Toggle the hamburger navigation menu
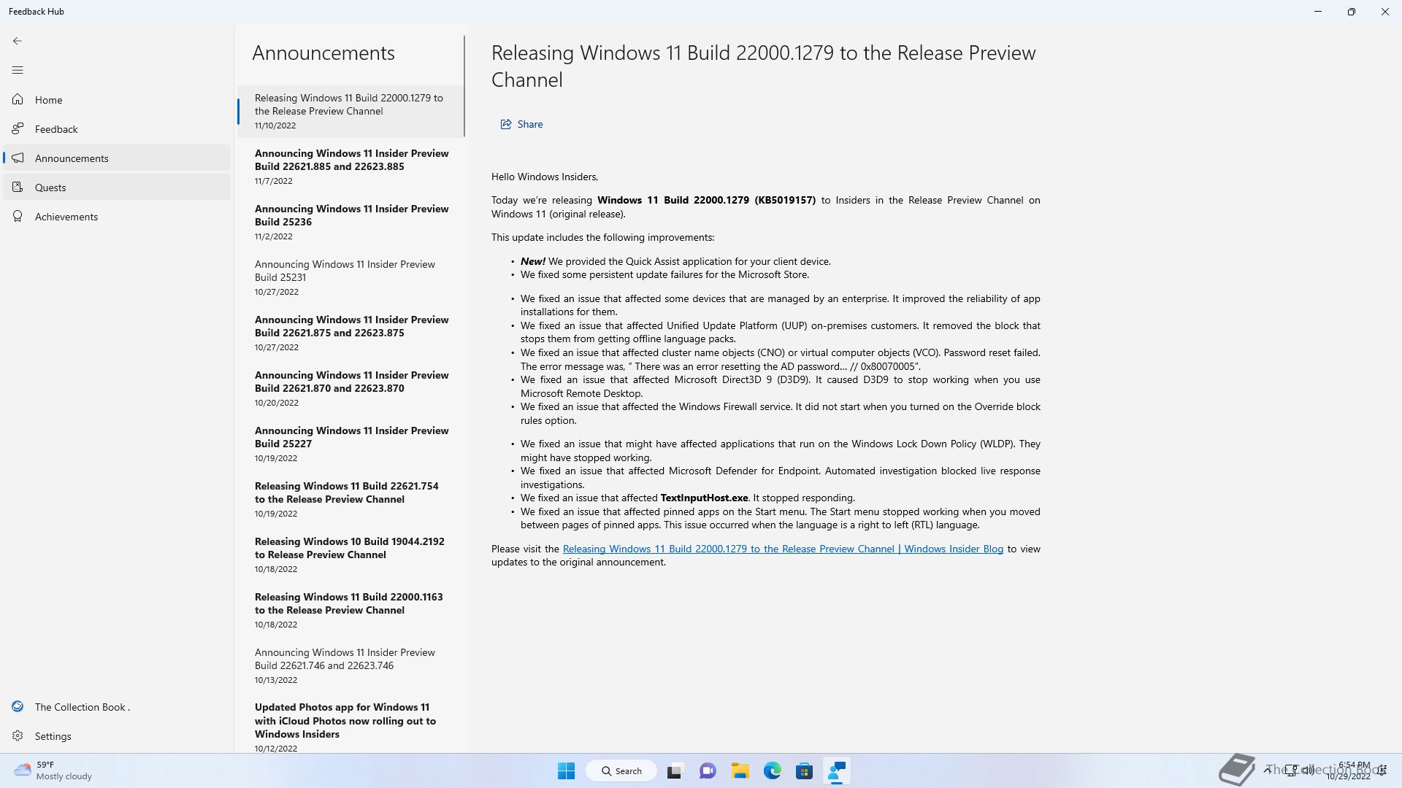 (x=18, y=70)
